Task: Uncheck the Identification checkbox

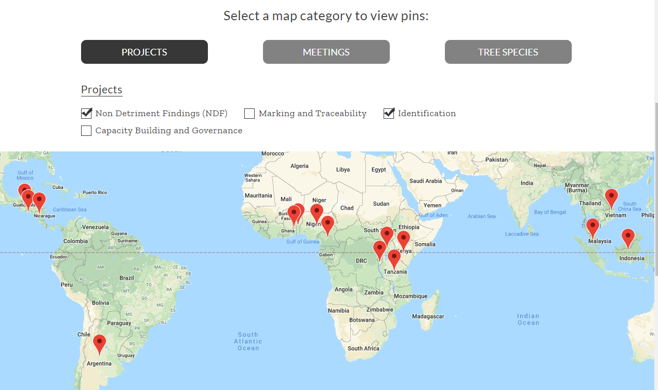Action: coord(389,113)
